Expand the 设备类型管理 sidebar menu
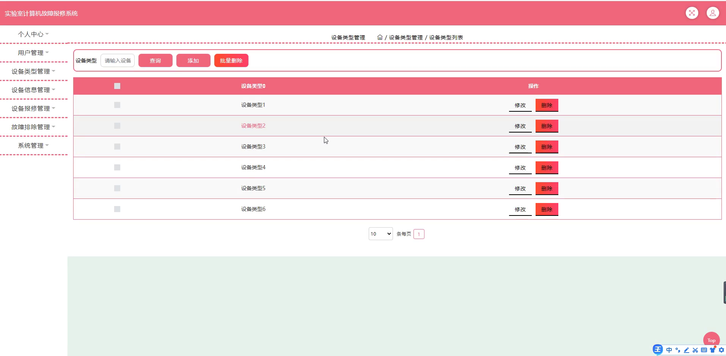726x356 pixels. [x=33, y=71]
